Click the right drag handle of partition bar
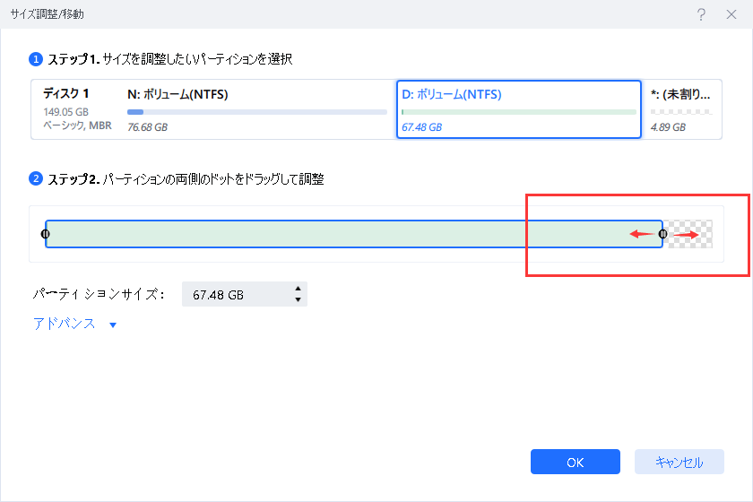Image resolution: width=753 pixels, height=502 pixels. [x=662, y=234]
